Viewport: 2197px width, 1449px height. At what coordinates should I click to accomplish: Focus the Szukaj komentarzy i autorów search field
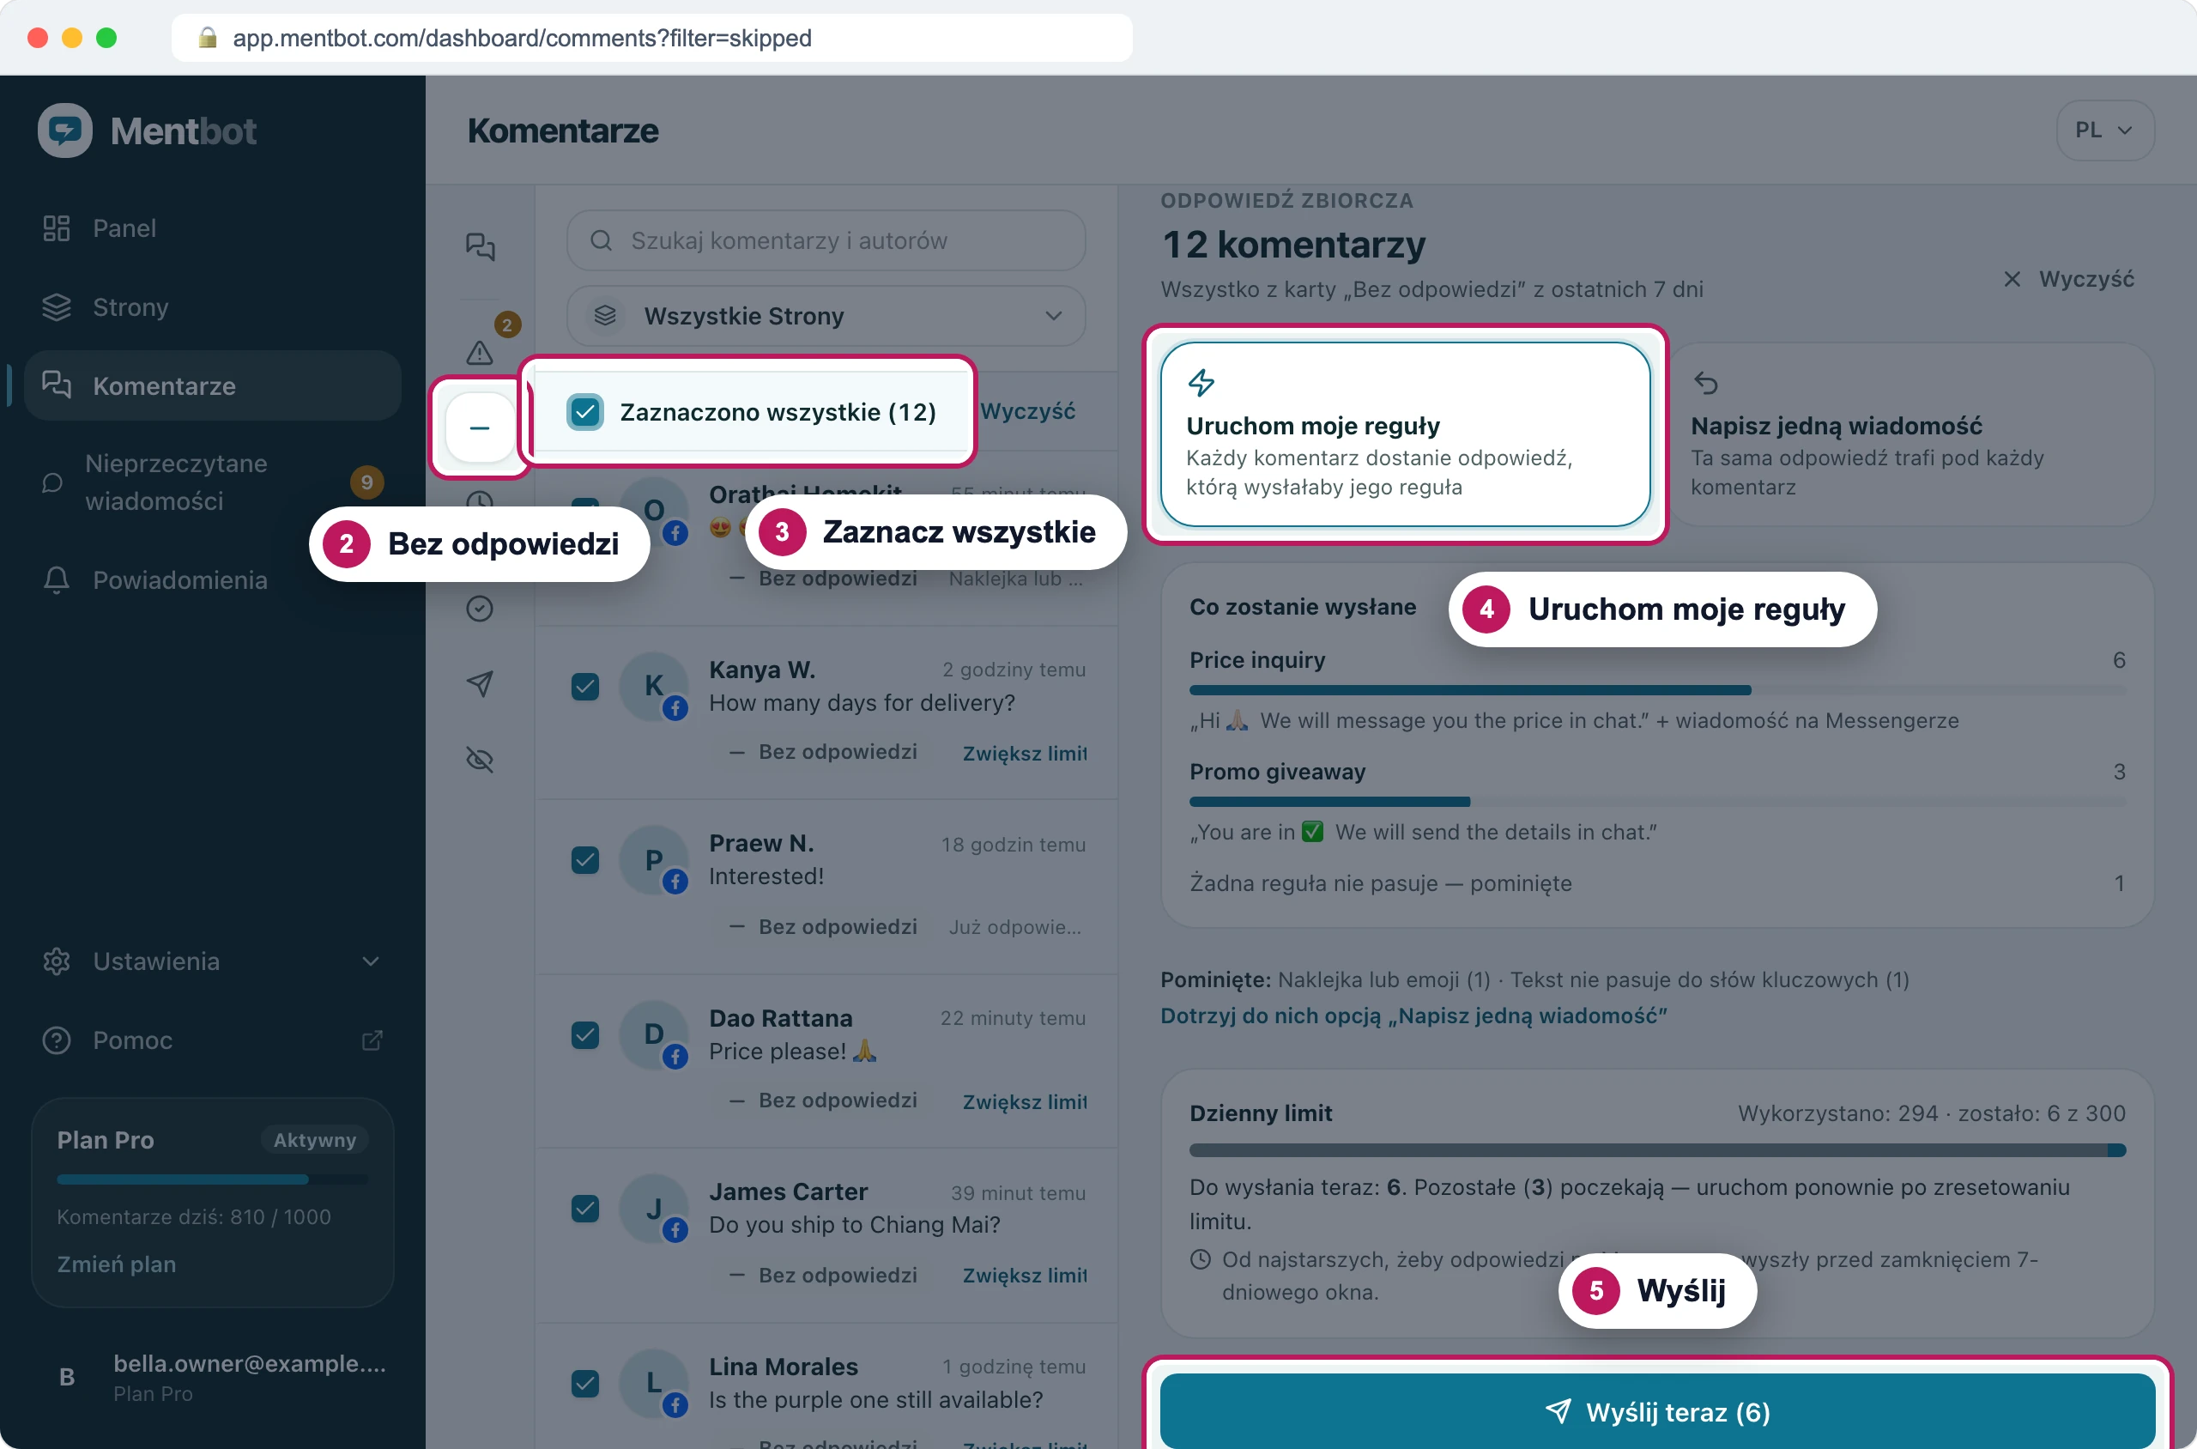click(x=826, y=240)
